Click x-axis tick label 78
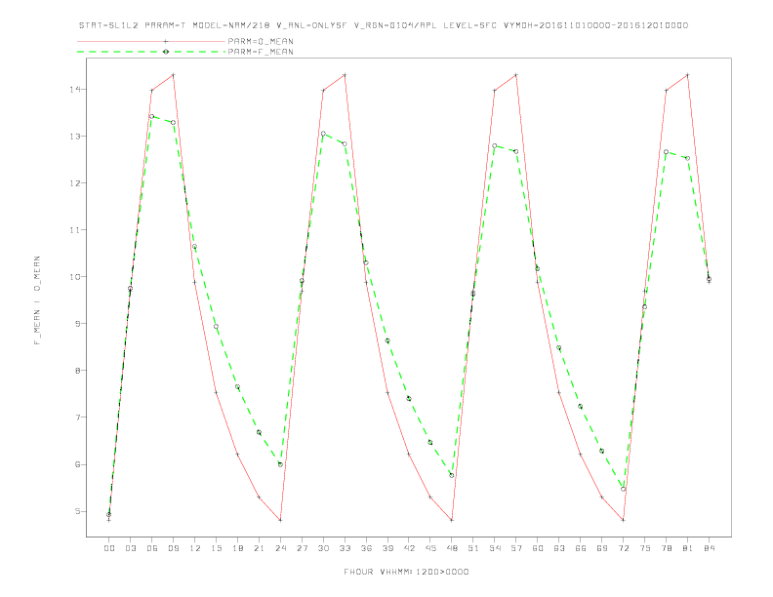This screenshot has height=597, width=773. tap(667, 548)
